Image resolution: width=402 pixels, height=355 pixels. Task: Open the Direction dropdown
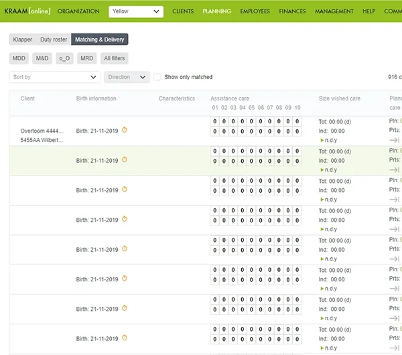[127, 77]
